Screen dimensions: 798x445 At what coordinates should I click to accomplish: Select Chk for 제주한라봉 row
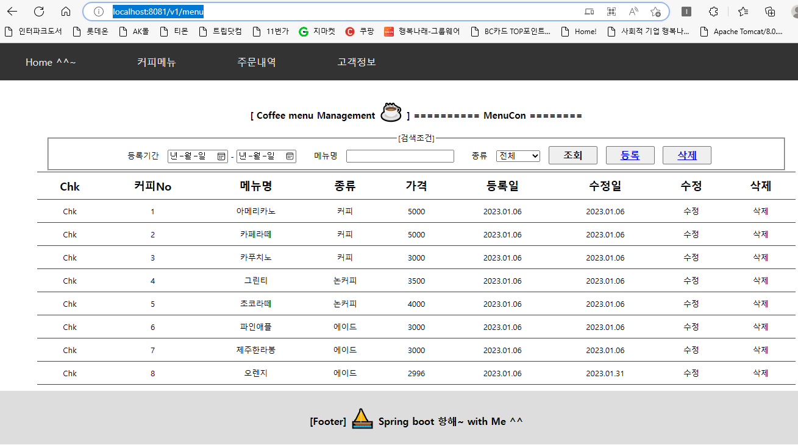(x=70, y=350)
